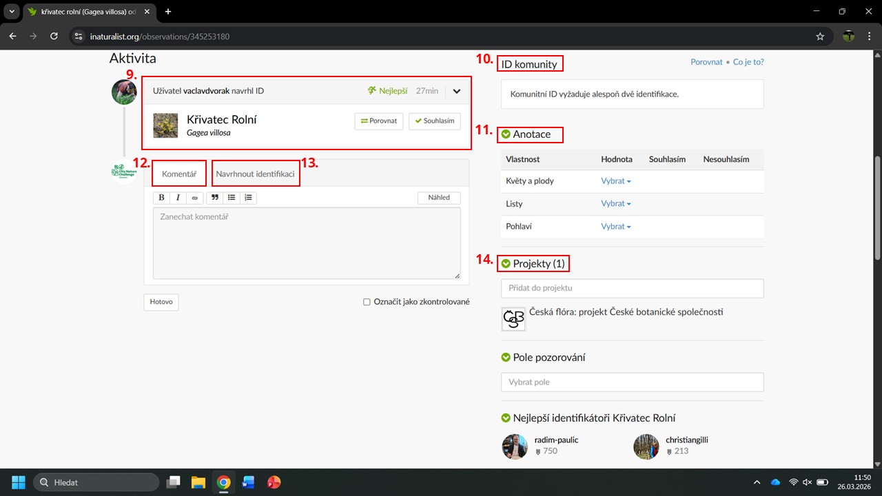Click the 'Přidat do projektu' input field
Image resolution: width=882 pixels, height=496 pixels.
632,288
